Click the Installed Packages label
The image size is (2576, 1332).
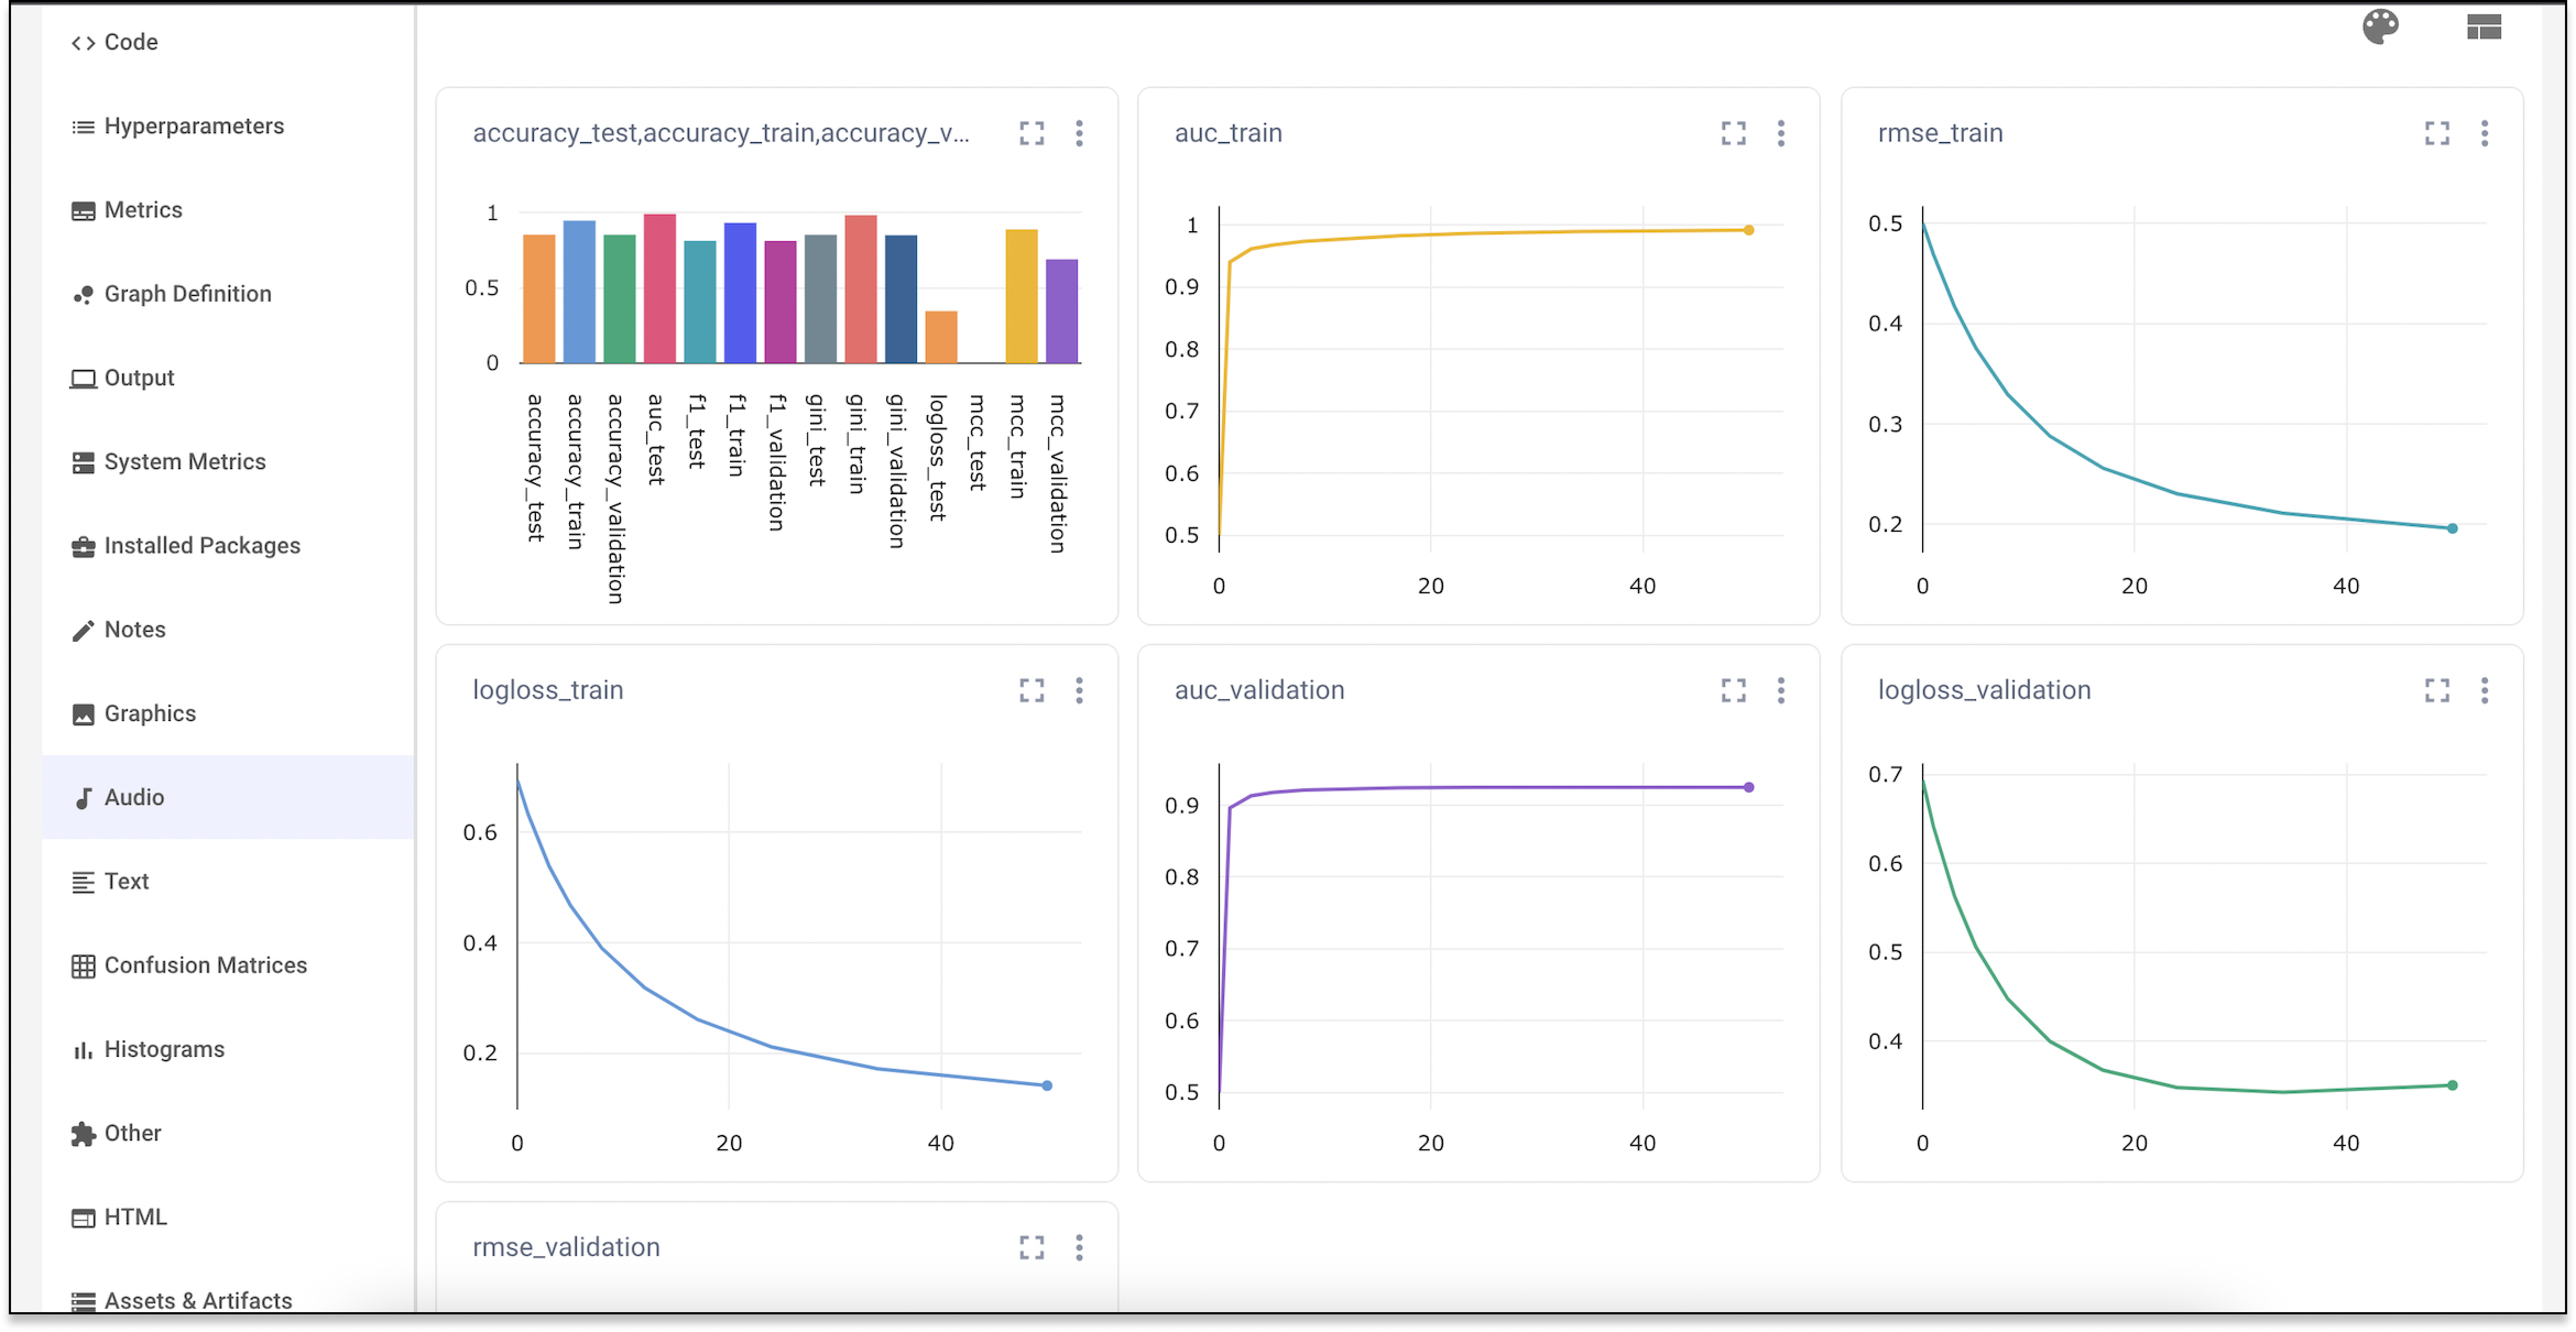point(202,546)
